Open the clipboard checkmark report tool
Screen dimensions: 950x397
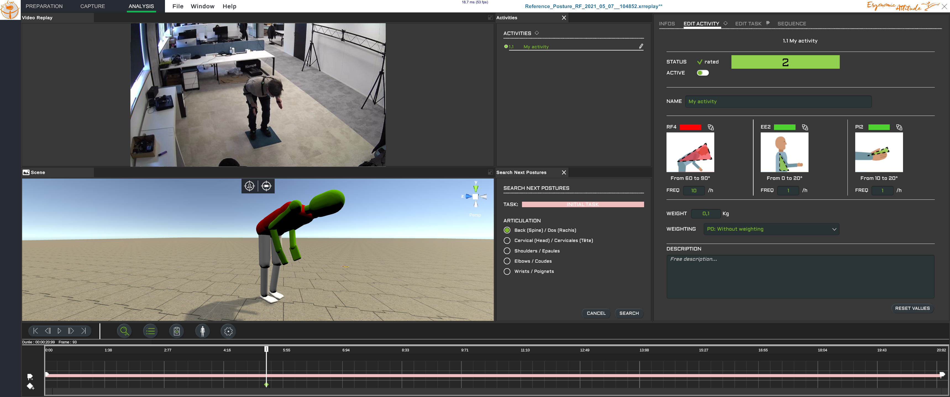point(177,331)
